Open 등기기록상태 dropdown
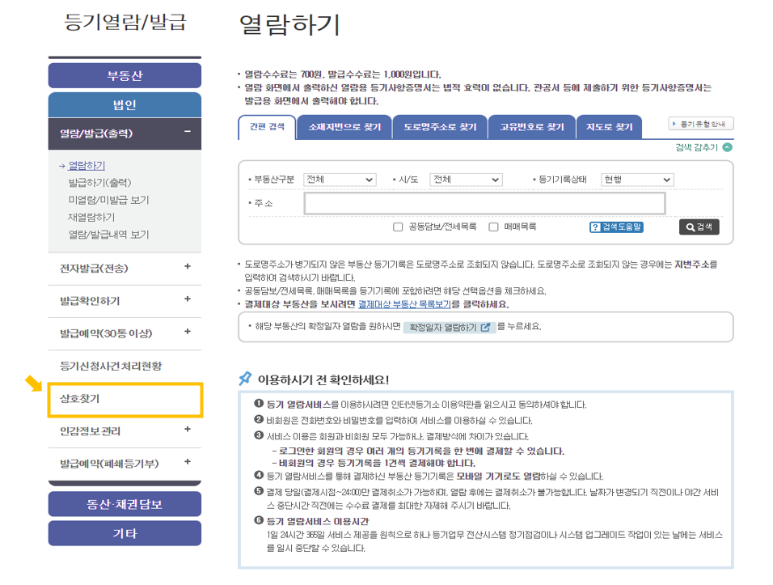Image resolution: width=773 pixels, height=585 pixels. tap(637, 180)
